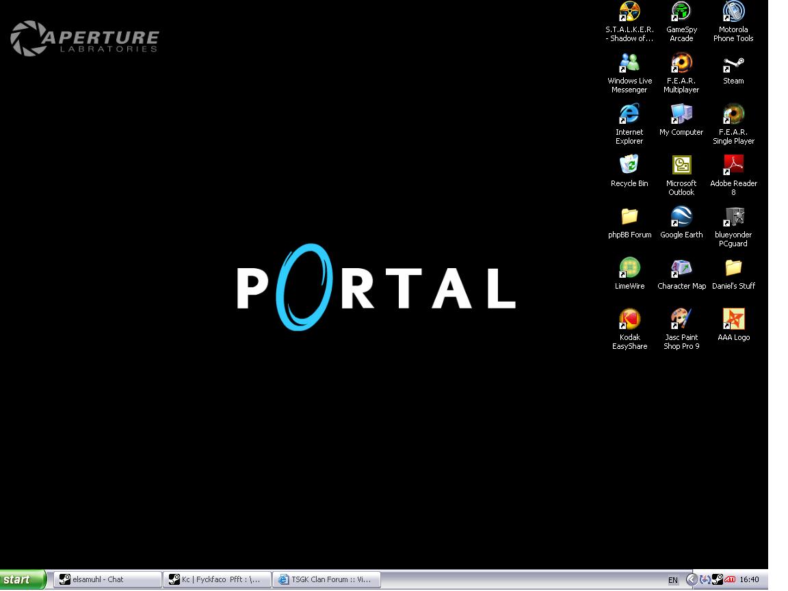Select the Adobe Reader 8 shortcut

(733, 166)
